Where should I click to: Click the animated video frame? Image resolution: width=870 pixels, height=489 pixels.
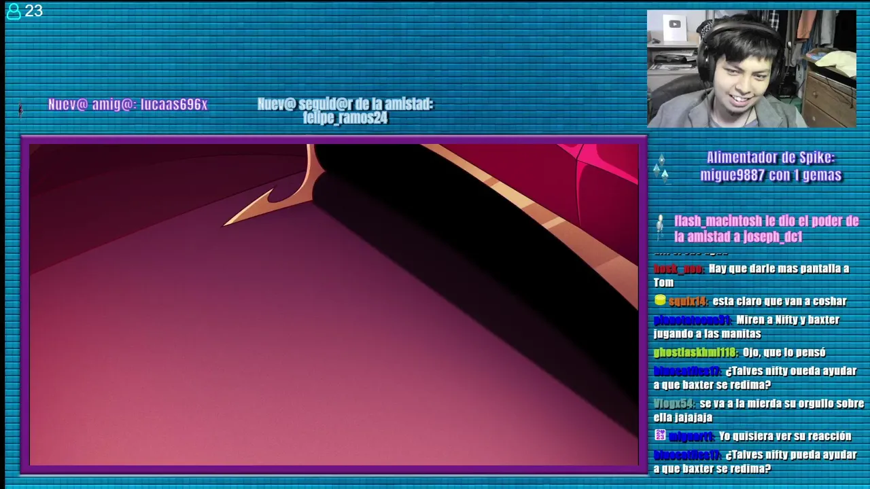tap(333, 304)
